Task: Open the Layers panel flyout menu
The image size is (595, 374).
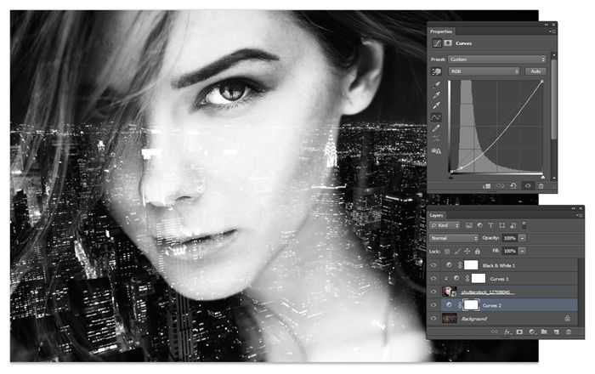Action: (579, 215)
